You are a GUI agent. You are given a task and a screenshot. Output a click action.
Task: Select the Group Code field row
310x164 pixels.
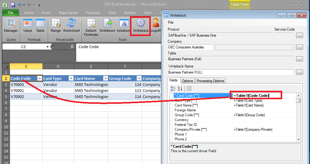point(235,115)
